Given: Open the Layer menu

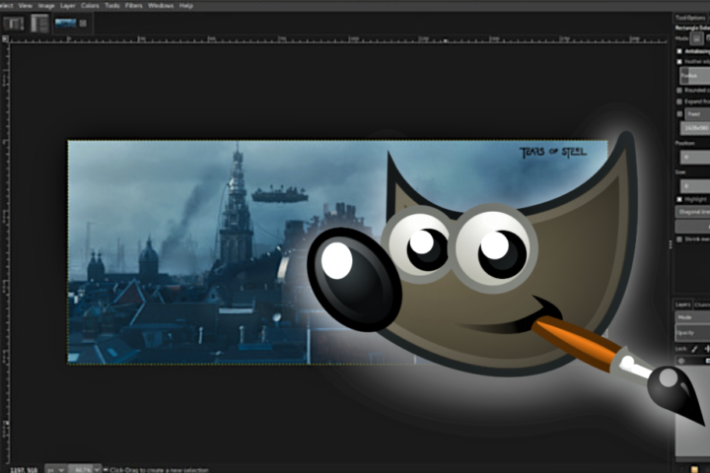Looking at the screenshot, I should 67,6.
